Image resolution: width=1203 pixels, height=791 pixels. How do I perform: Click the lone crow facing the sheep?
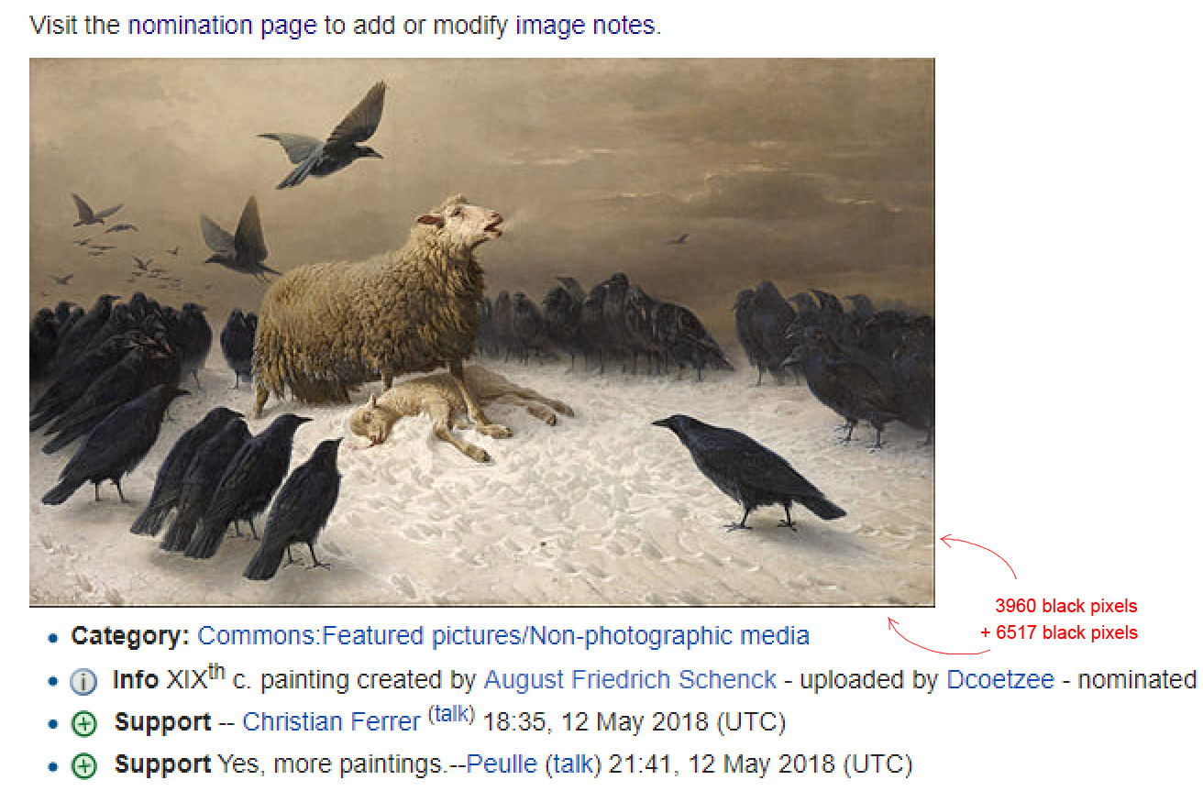pos(747,470)
